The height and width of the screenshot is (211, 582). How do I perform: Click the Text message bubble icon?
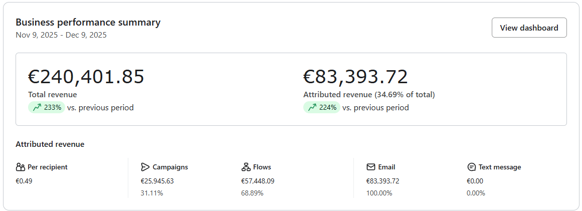click(x=471, y=167)
